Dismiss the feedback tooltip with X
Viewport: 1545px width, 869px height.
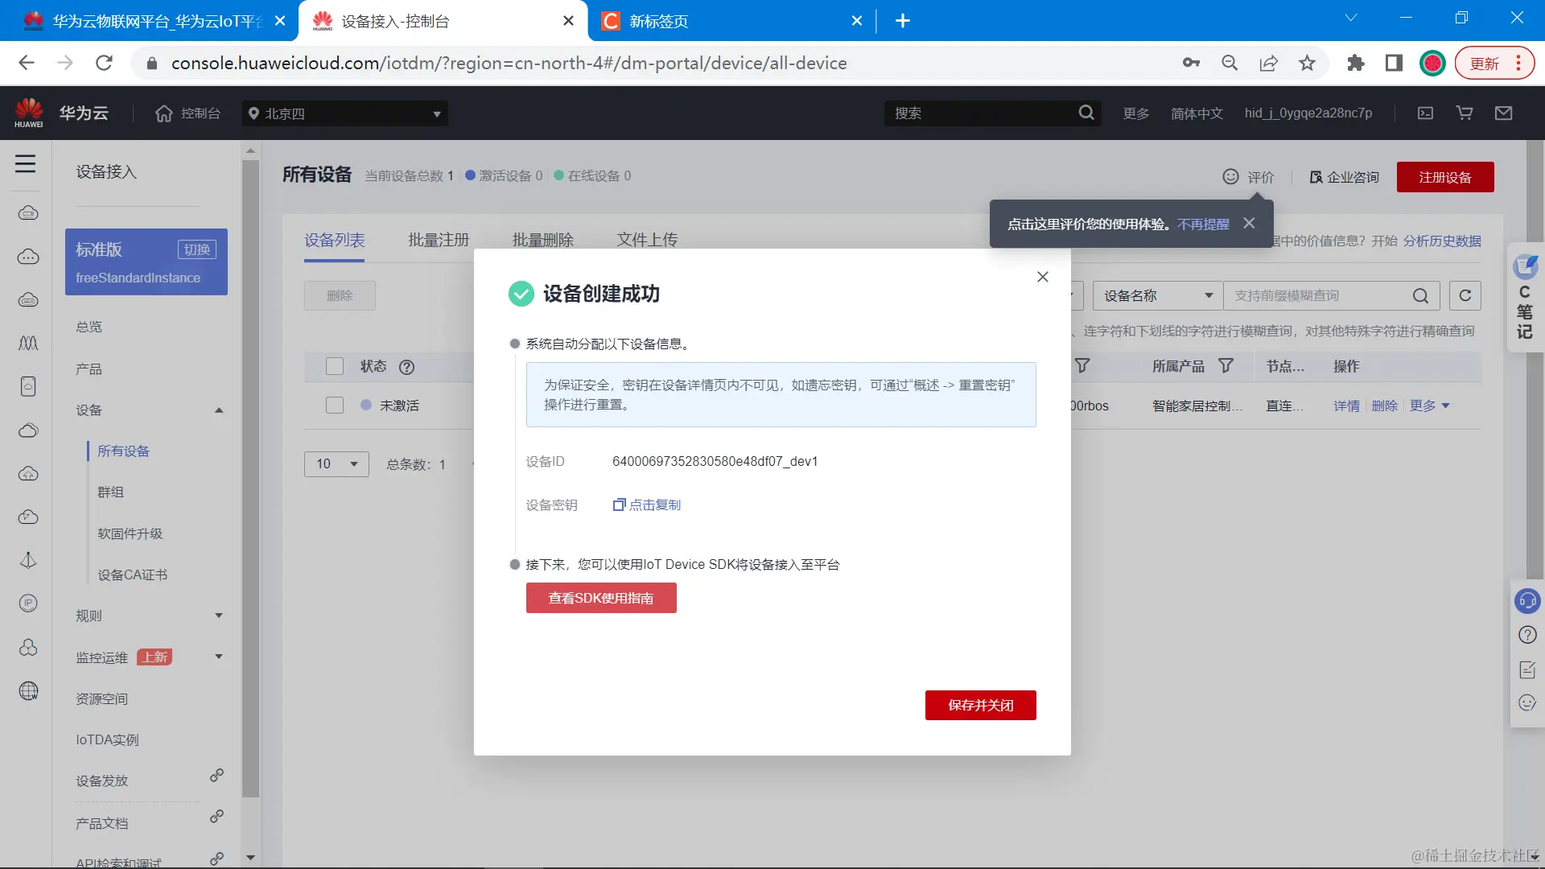(1249, 223)
